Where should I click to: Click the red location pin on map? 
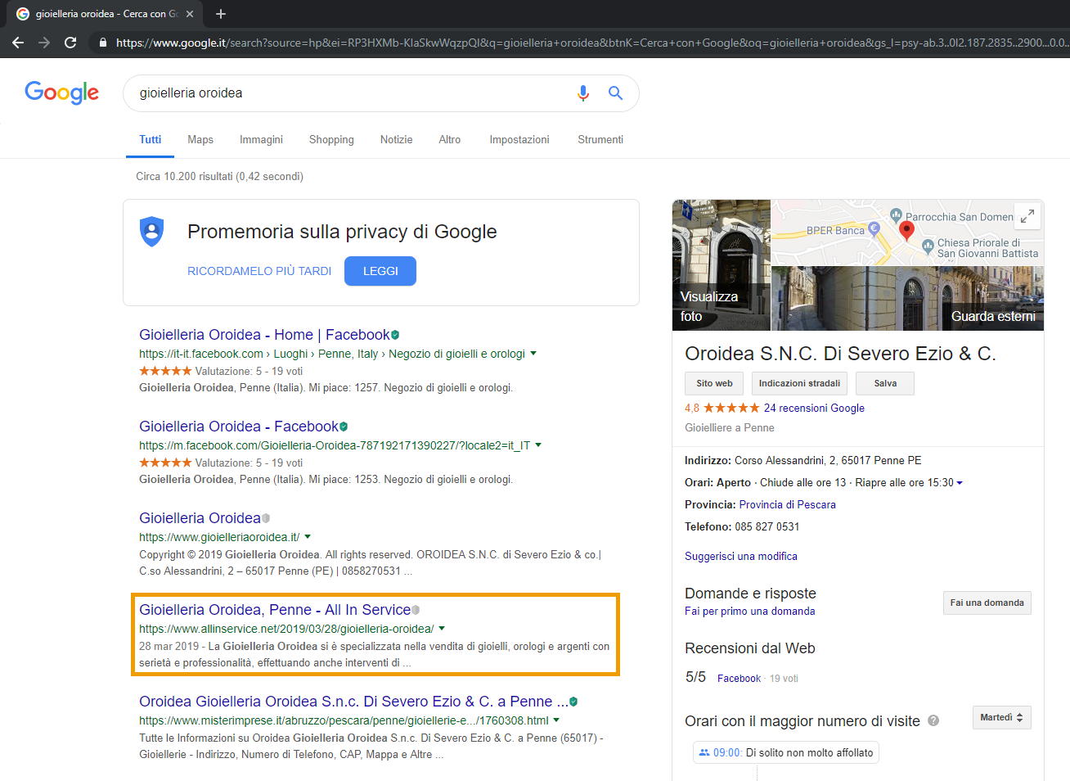[x=906, y=230]
